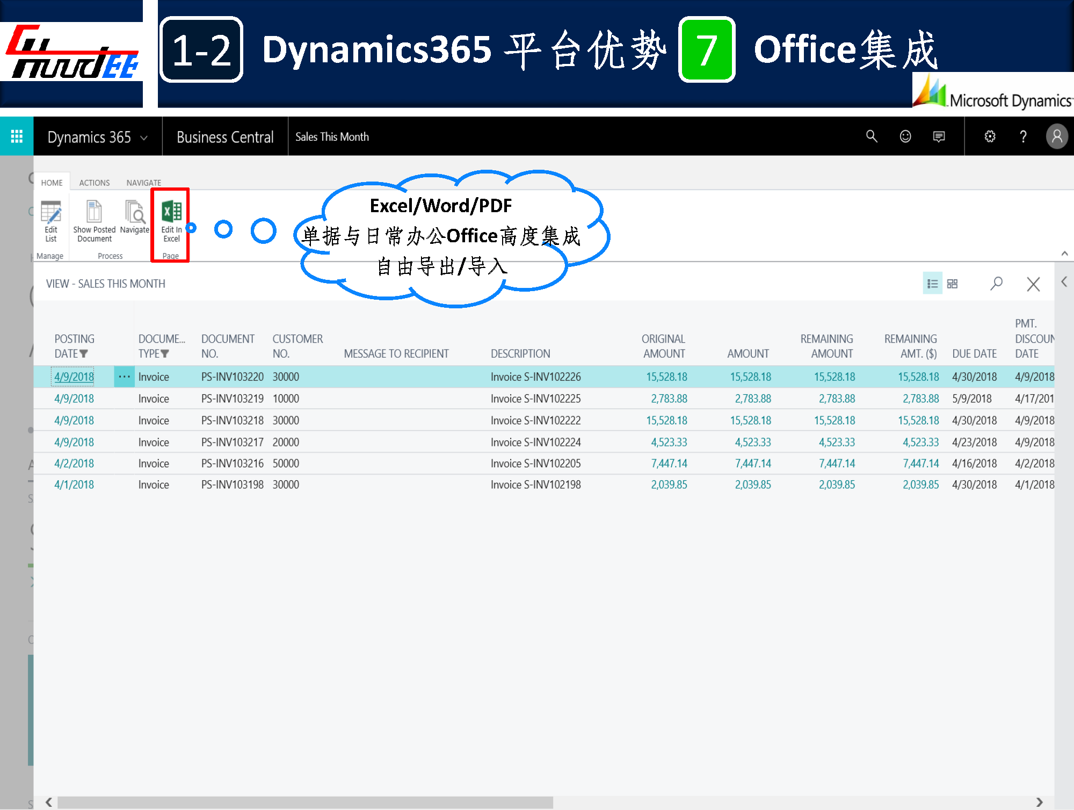Open the Document Type filter dropdown
Image resolution: width=1074 pixels, height=810 pixels.
coord(165,354)
